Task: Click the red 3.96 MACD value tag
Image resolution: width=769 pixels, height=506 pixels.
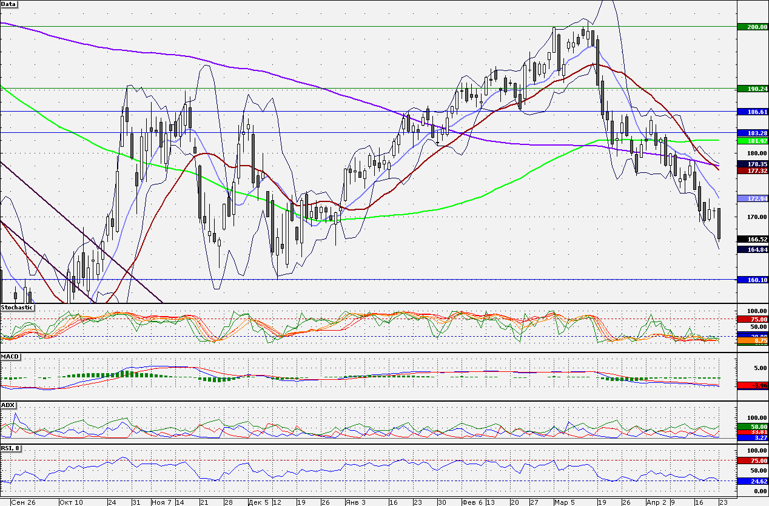Action: point(753,385)
